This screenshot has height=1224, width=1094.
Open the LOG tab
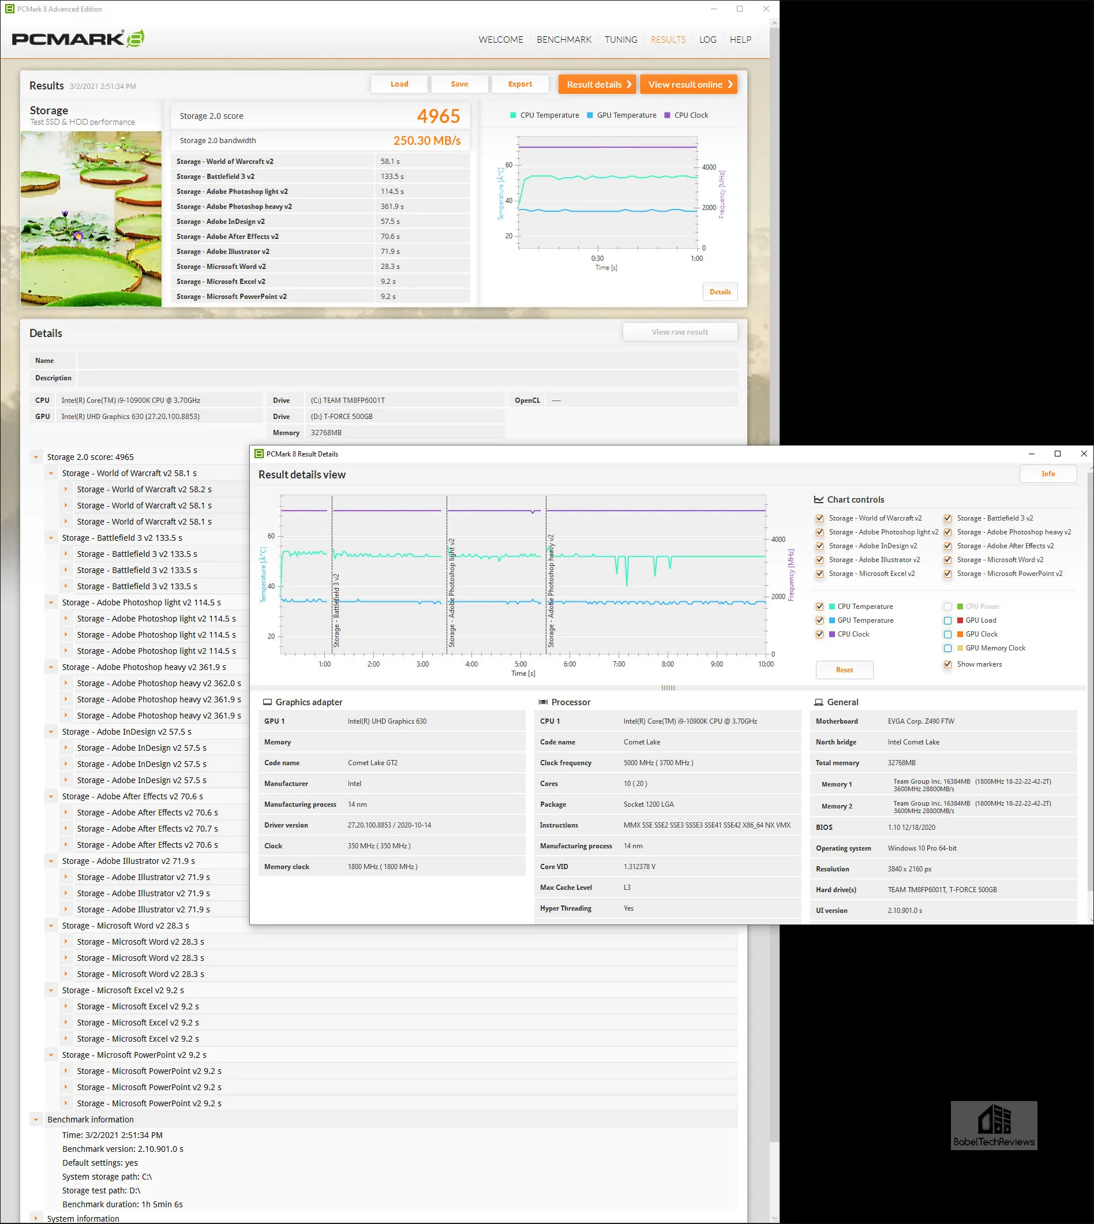click(x=707, y=40)
